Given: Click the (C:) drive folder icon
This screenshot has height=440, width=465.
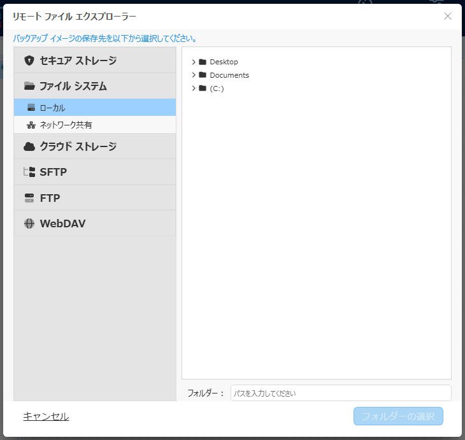Looking at the screenshot, I should click(x=203, y=88).
